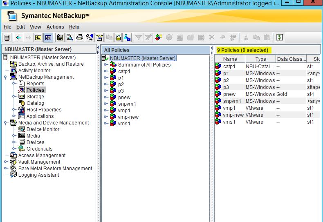Click the greyed pie chart schedule icon

[169, 38]
